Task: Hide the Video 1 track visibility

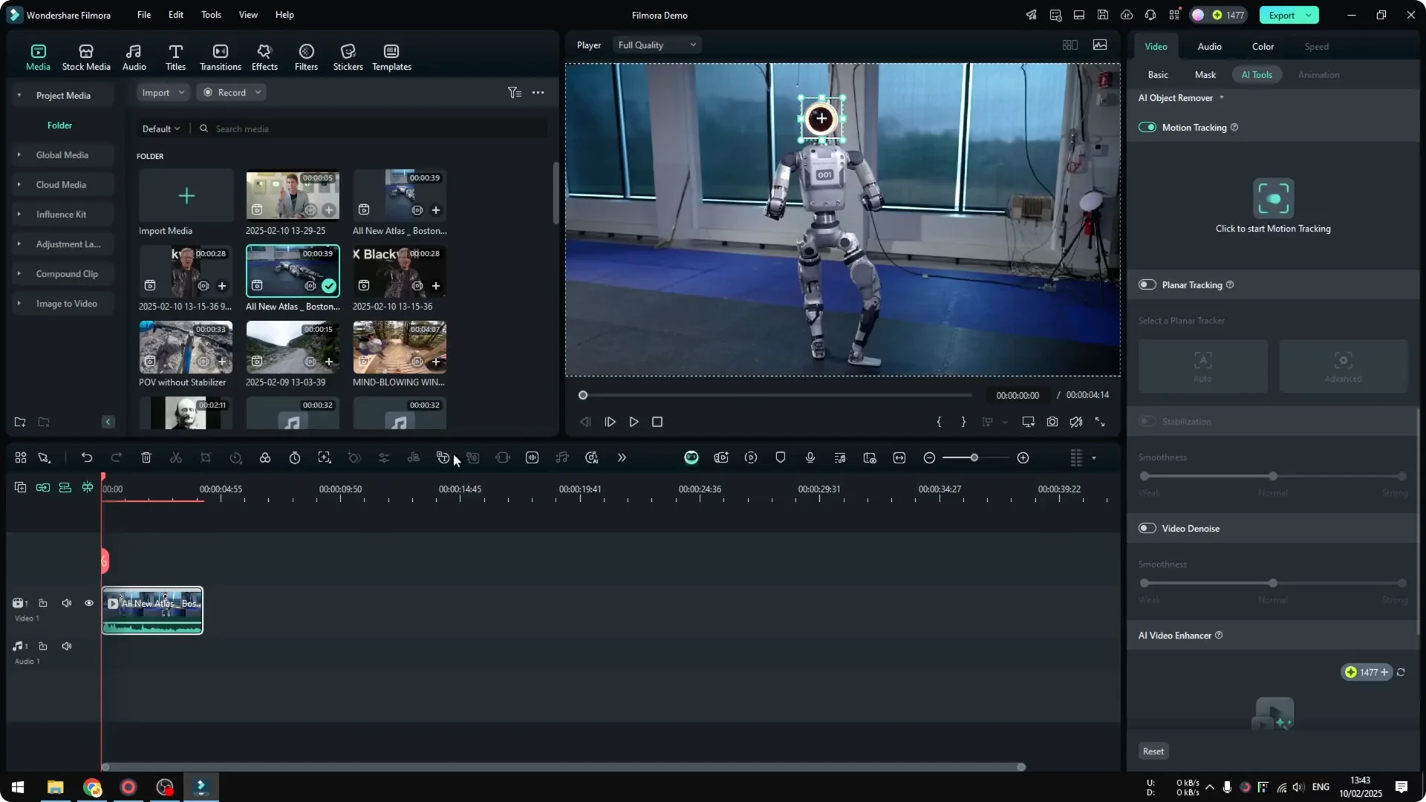Action: coord(88,603)
